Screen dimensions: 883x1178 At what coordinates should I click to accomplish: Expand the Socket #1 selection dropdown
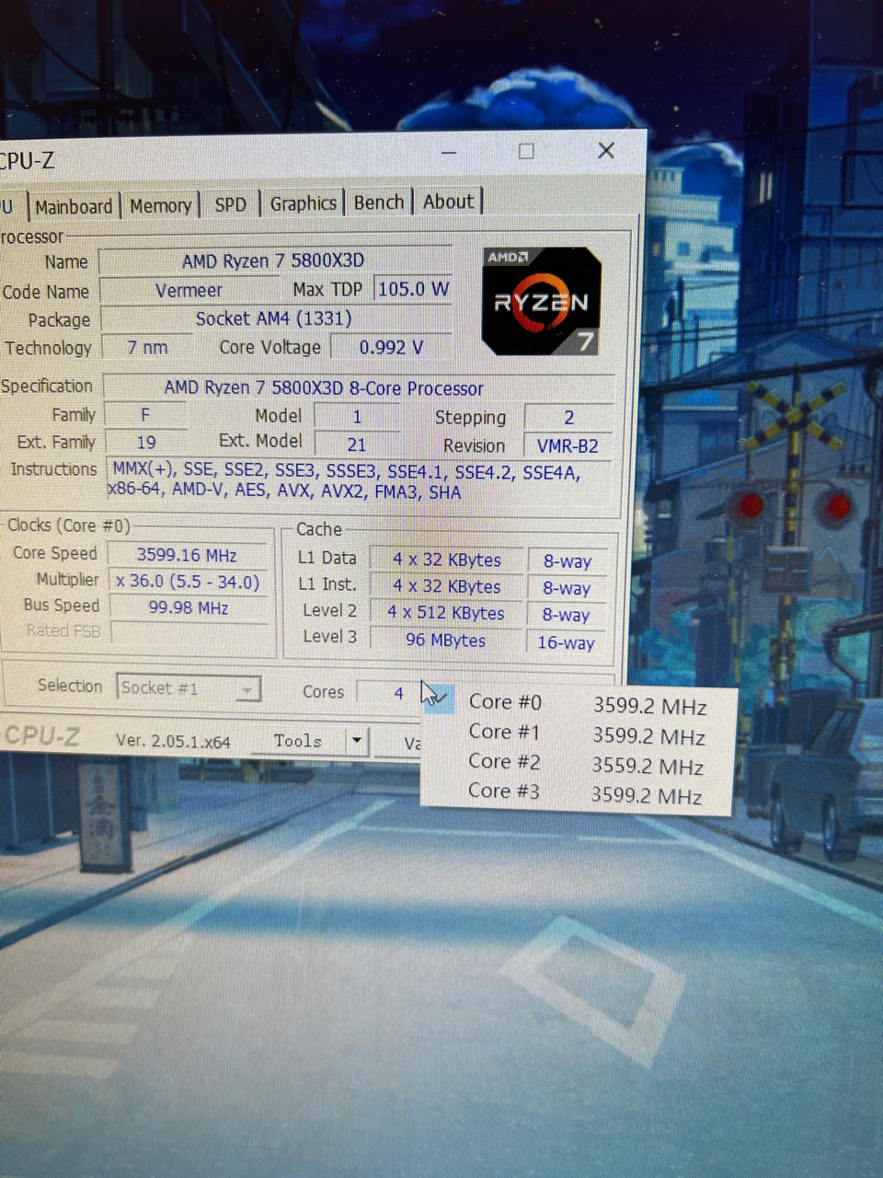click(247, 688)
